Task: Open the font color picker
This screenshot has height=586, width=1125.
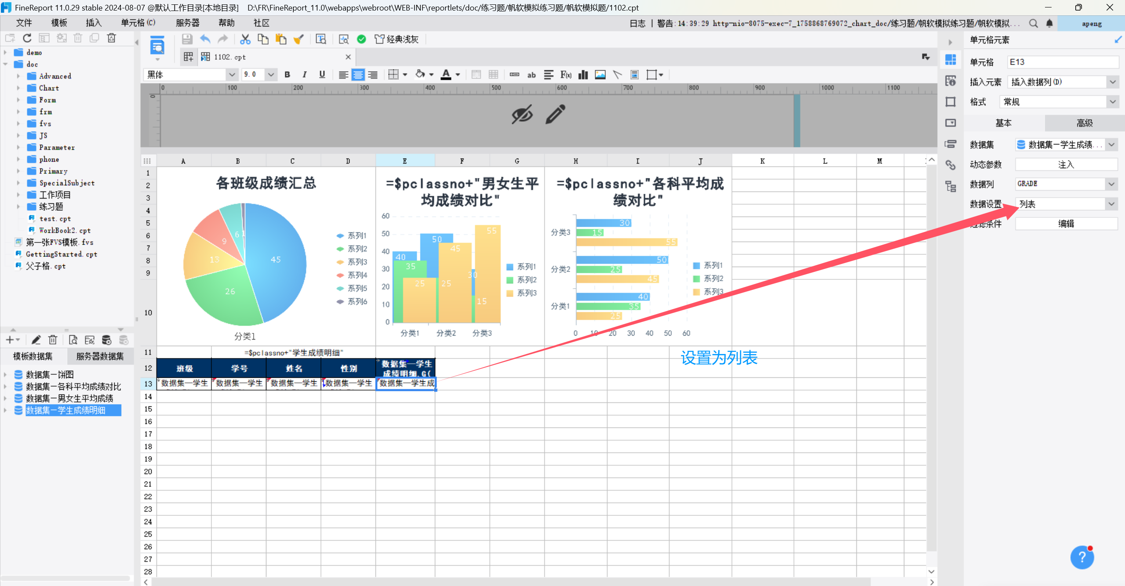Action: click(x=458, y=75)
